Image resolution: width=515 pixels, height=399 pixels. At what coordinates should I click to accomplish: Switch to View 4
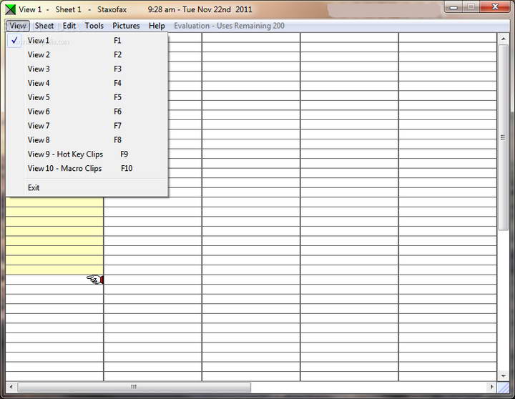pyautogui.click(x=87, y=83)
